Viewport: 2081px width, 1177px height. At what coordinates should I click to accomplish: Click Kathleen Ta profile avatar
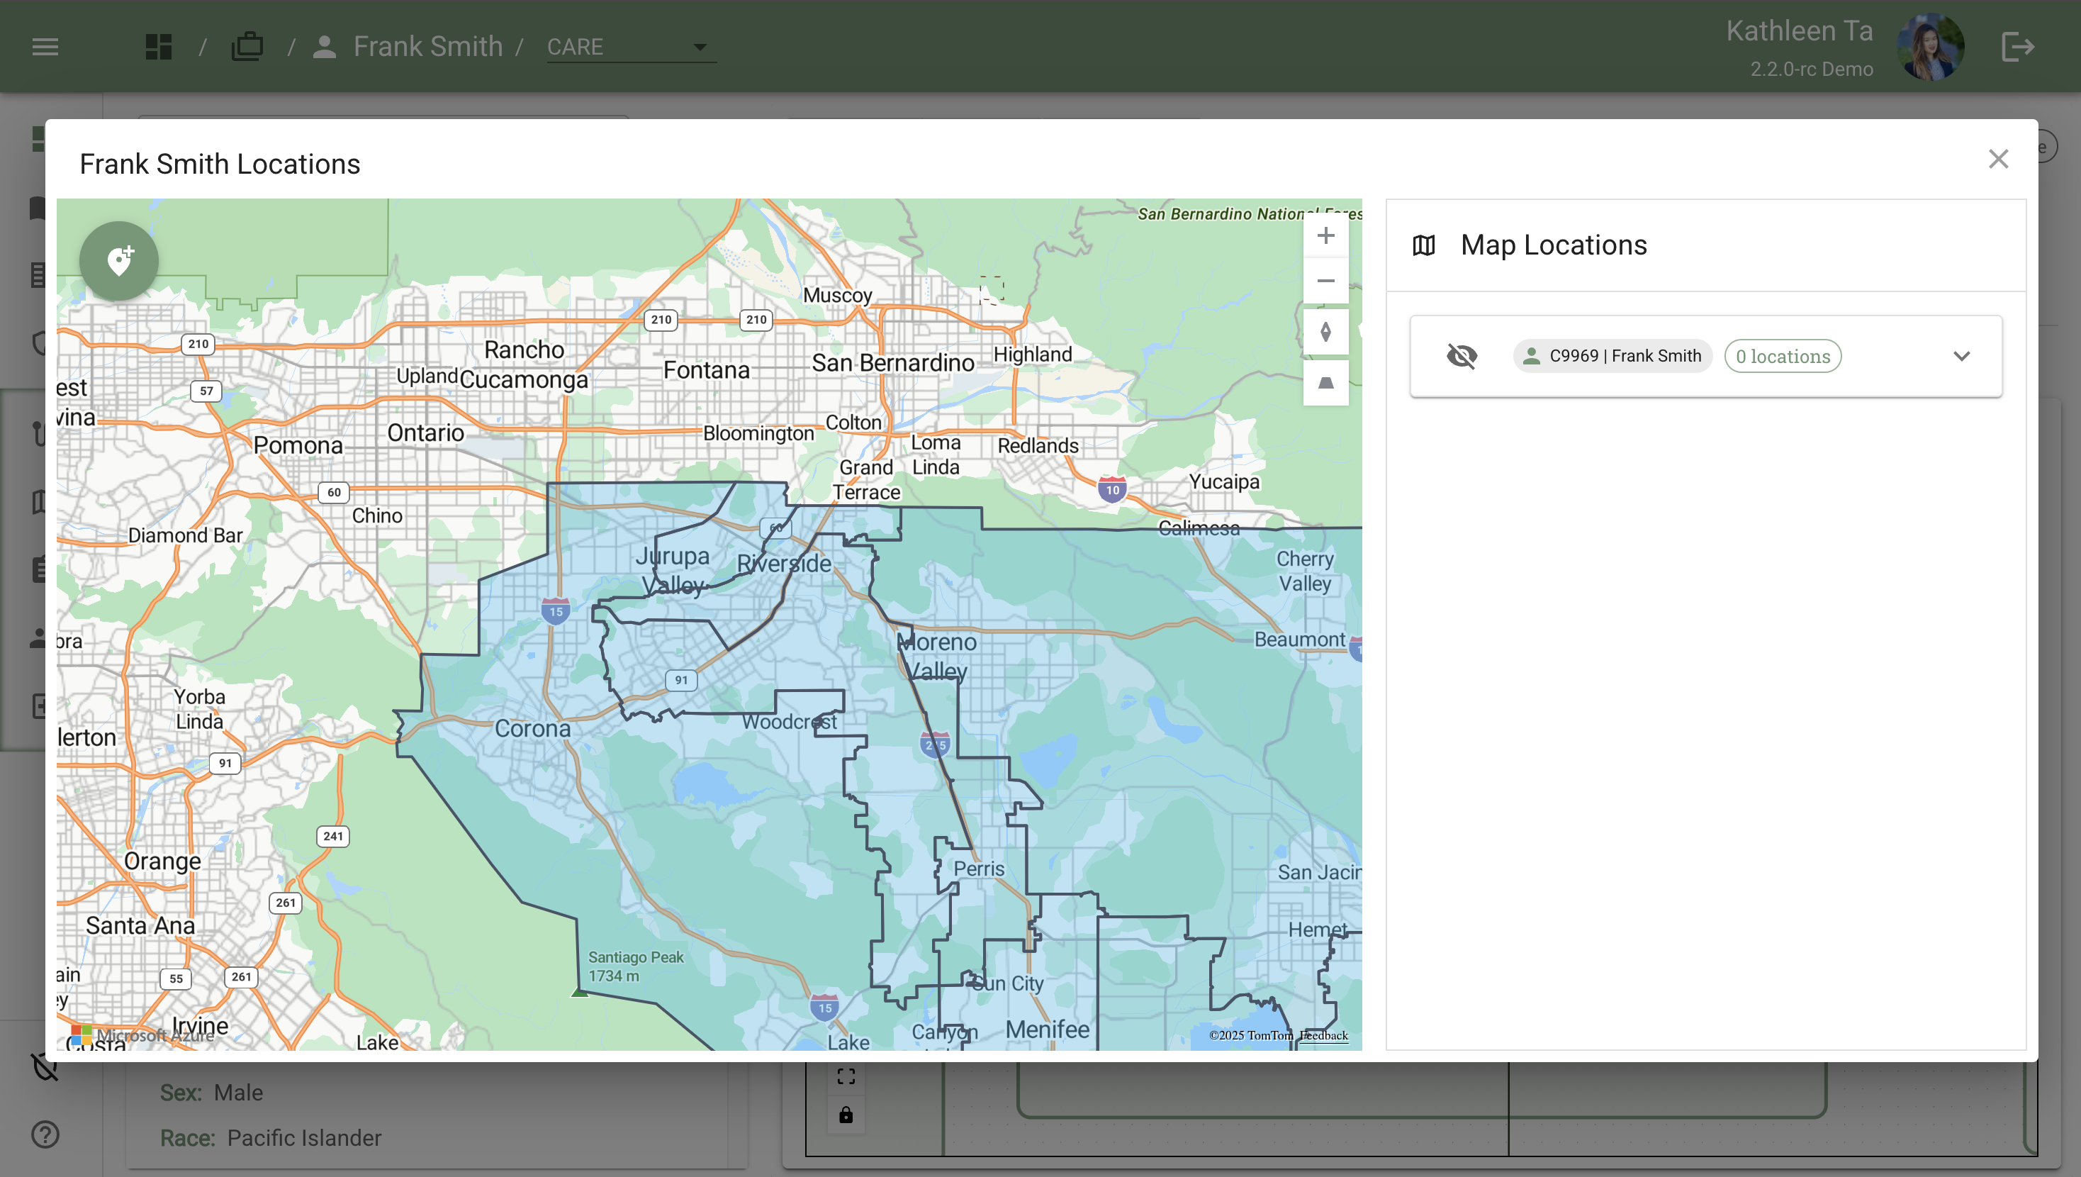click(1930, 46)
